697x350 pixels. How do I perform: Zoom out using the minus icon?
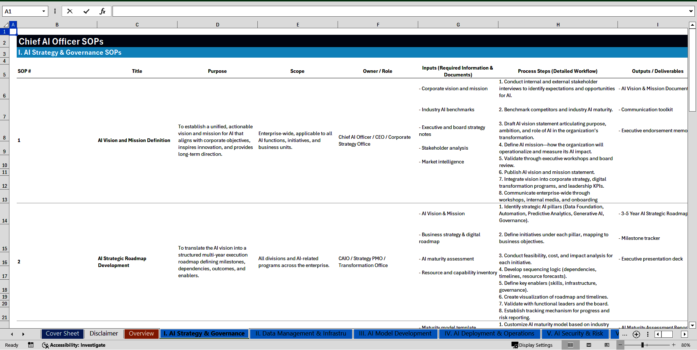pos(620,345)
